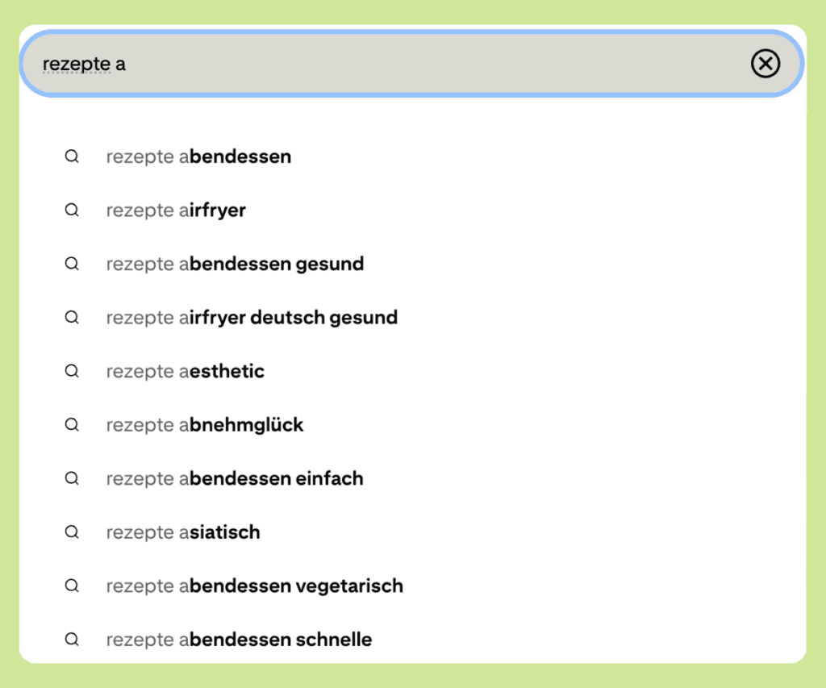Choose the 'rezepte abendessen vegetarisch' suggestion

[254, 586]
